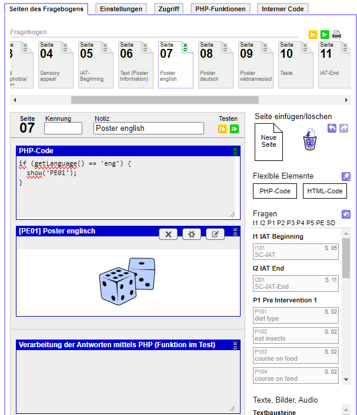Screen dimensions: 357x415
Task: Select question P104 course on feed
Action: click(296, 376)
